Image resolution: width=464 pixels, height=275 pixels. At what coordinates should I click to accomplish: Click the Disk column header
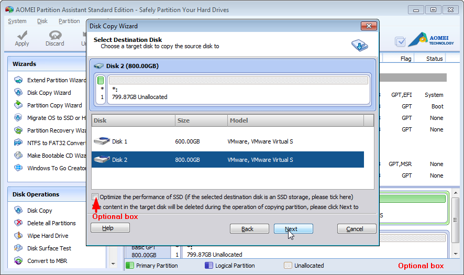[133, 120]
